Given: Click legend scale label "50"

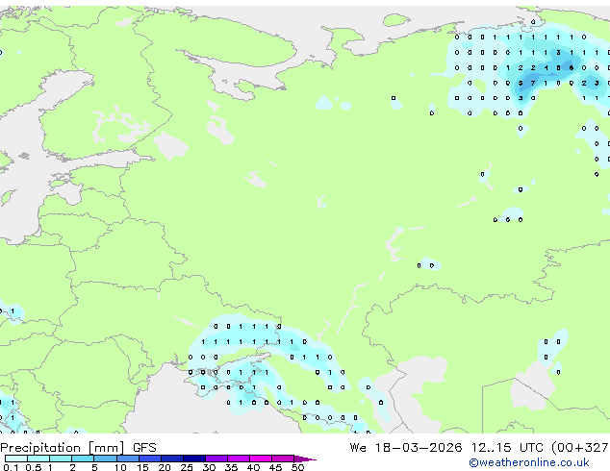Looking at the screenshot, I should pyautogui.click(x=297, y=467).
